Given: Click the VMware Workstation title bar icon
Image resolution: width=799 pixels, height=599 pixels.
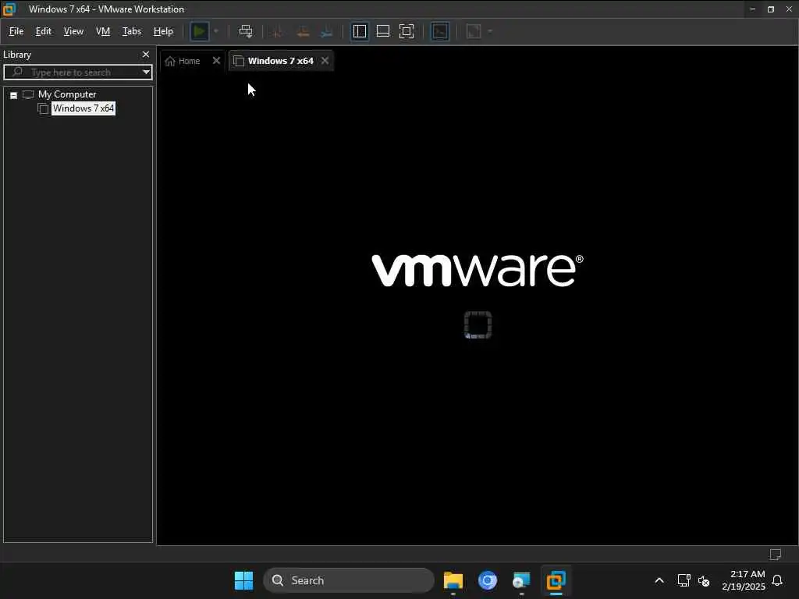Looking at the screenshot, I should [x=9, y=9].
